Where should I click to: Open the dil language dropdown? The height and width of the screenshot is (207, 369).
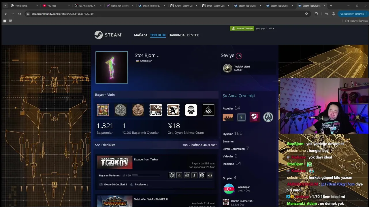coord(272,28)
